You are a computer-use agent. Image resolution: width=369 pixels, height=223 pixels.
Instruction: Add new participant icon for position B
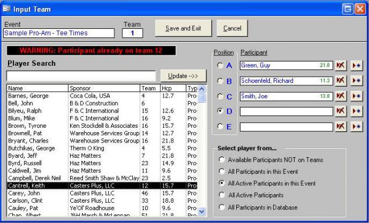coord(357,81)
